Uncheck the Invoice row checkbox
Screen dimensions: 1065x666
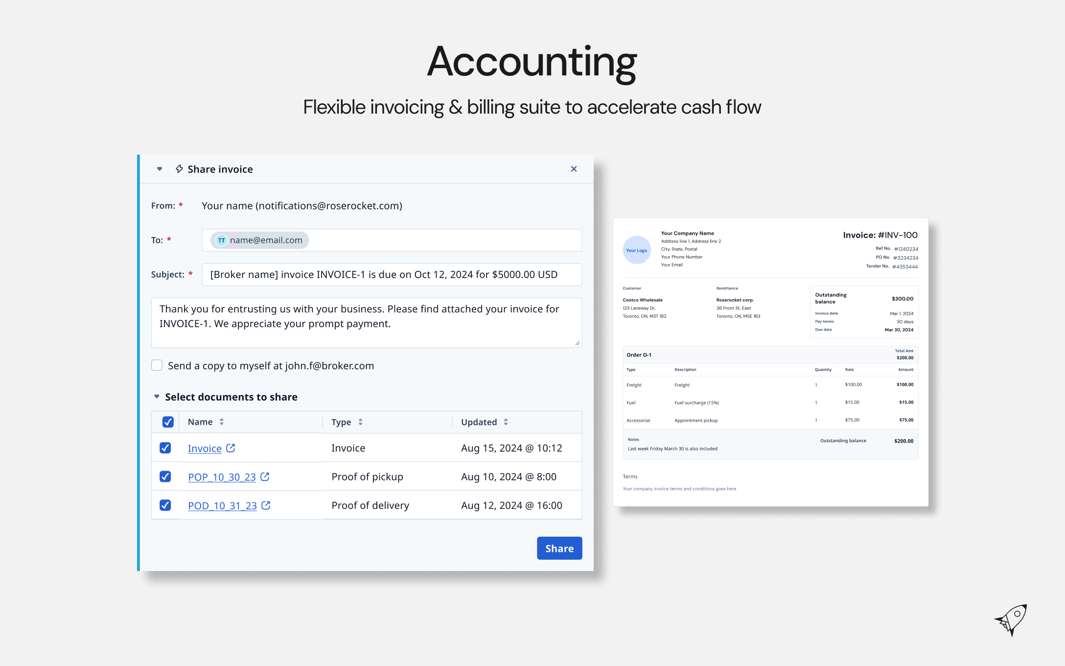pyautogui.click(x=165, y=448)
